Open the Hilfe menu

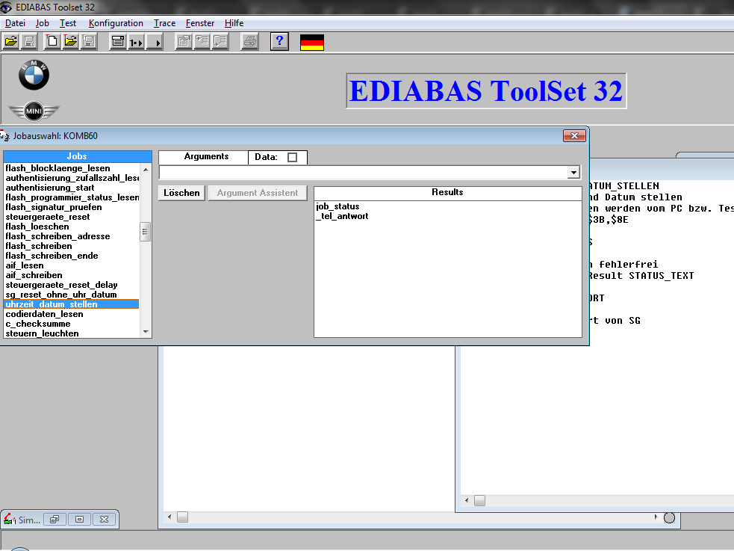point(234,23)
